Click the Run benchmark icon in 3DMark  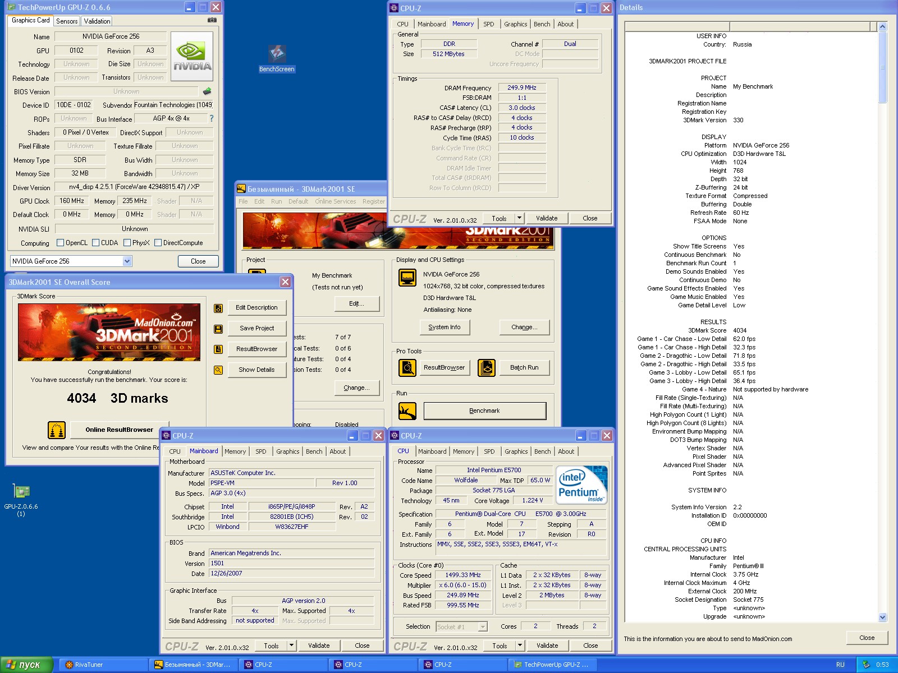coord(407,411)
